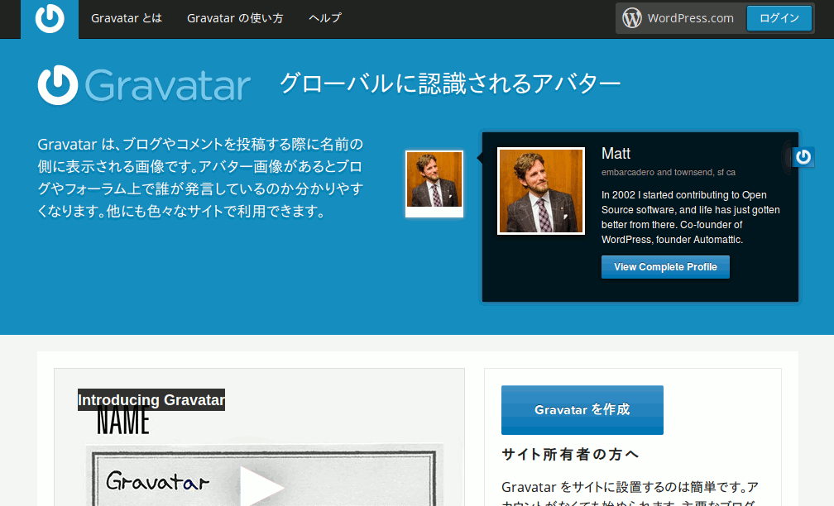Open the Gravatar の使い方 menu item
The image size is (834, 506).
[x=235, y=18]
